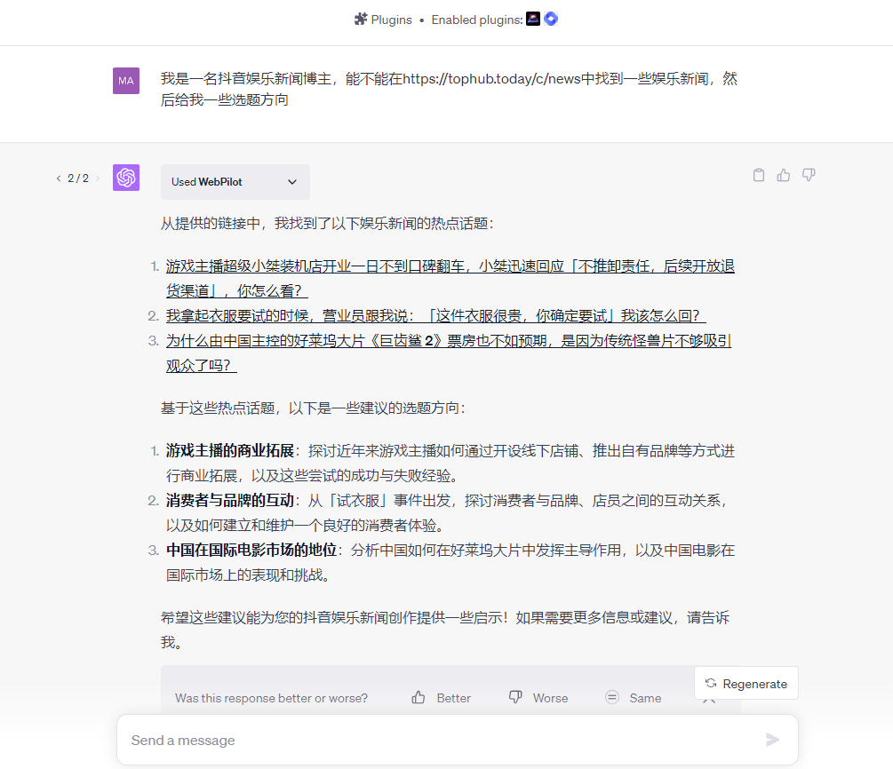Screen dimensions: 893x769
Task: Click the heading 游戏主播的商业拓展
Action: pyautogui.click(x=229, y=451)
